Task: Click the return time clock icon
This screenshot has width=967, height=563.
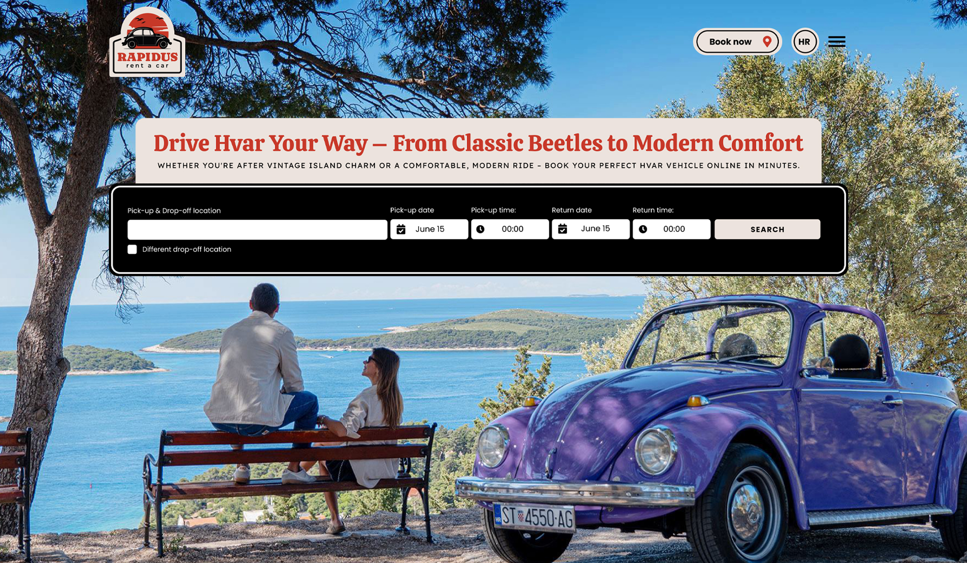Action: click(x=643, y=229)
